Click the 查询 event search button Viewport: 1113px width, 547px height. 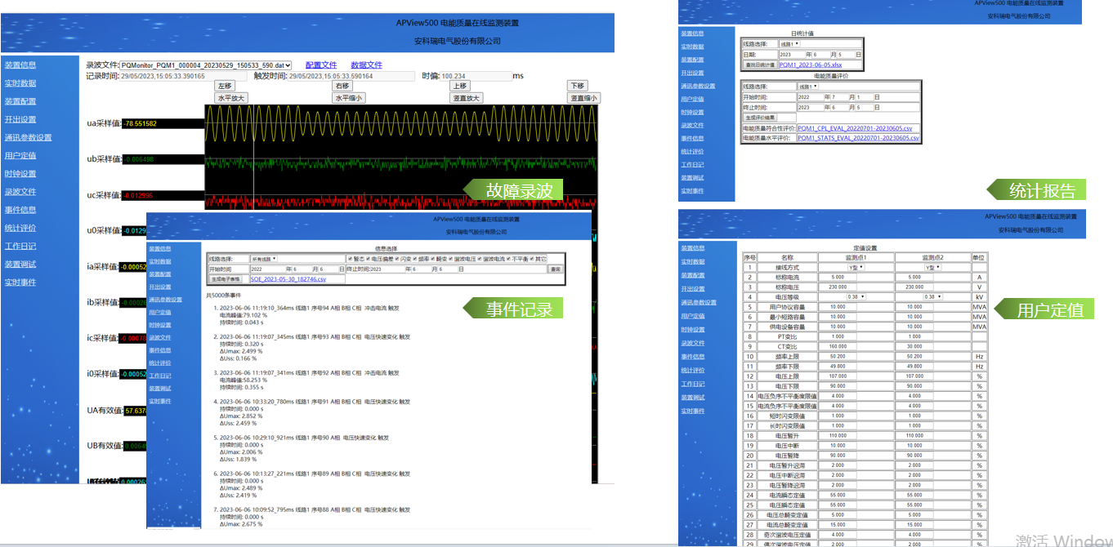click(555, 269)
